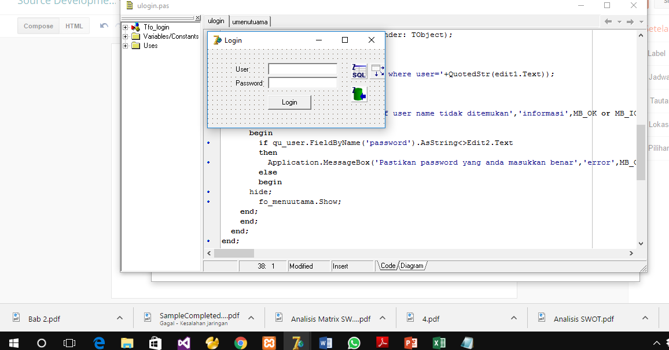Viewport: 669px width, 350px height.
Task: Select the green ZConnection database component
Action: click(358, 92)
